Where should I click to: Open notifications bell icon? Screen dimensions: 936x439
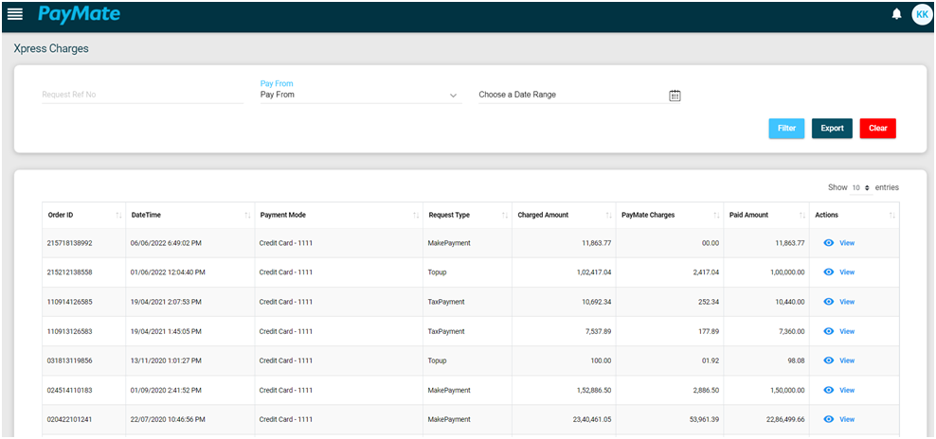(x=896, y=14)
